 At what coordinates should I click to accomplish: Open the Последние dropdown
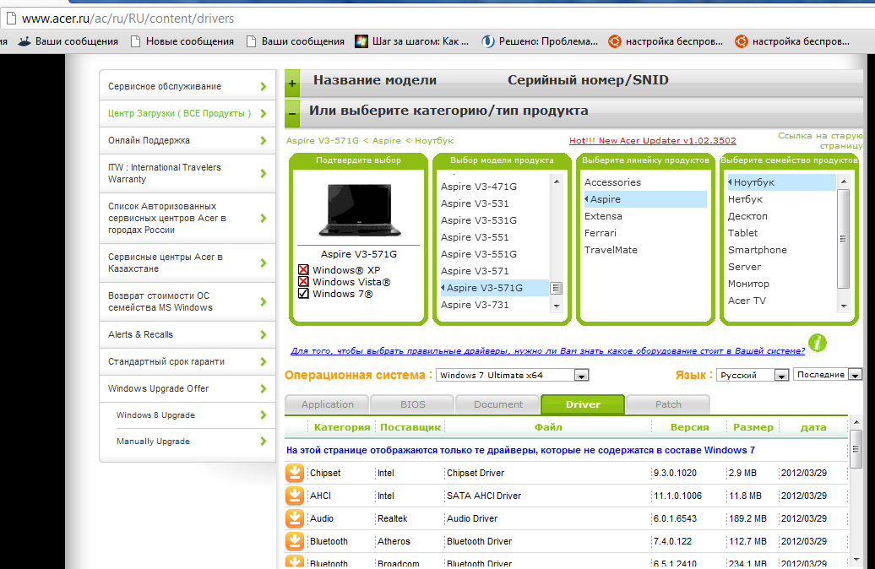828,375
